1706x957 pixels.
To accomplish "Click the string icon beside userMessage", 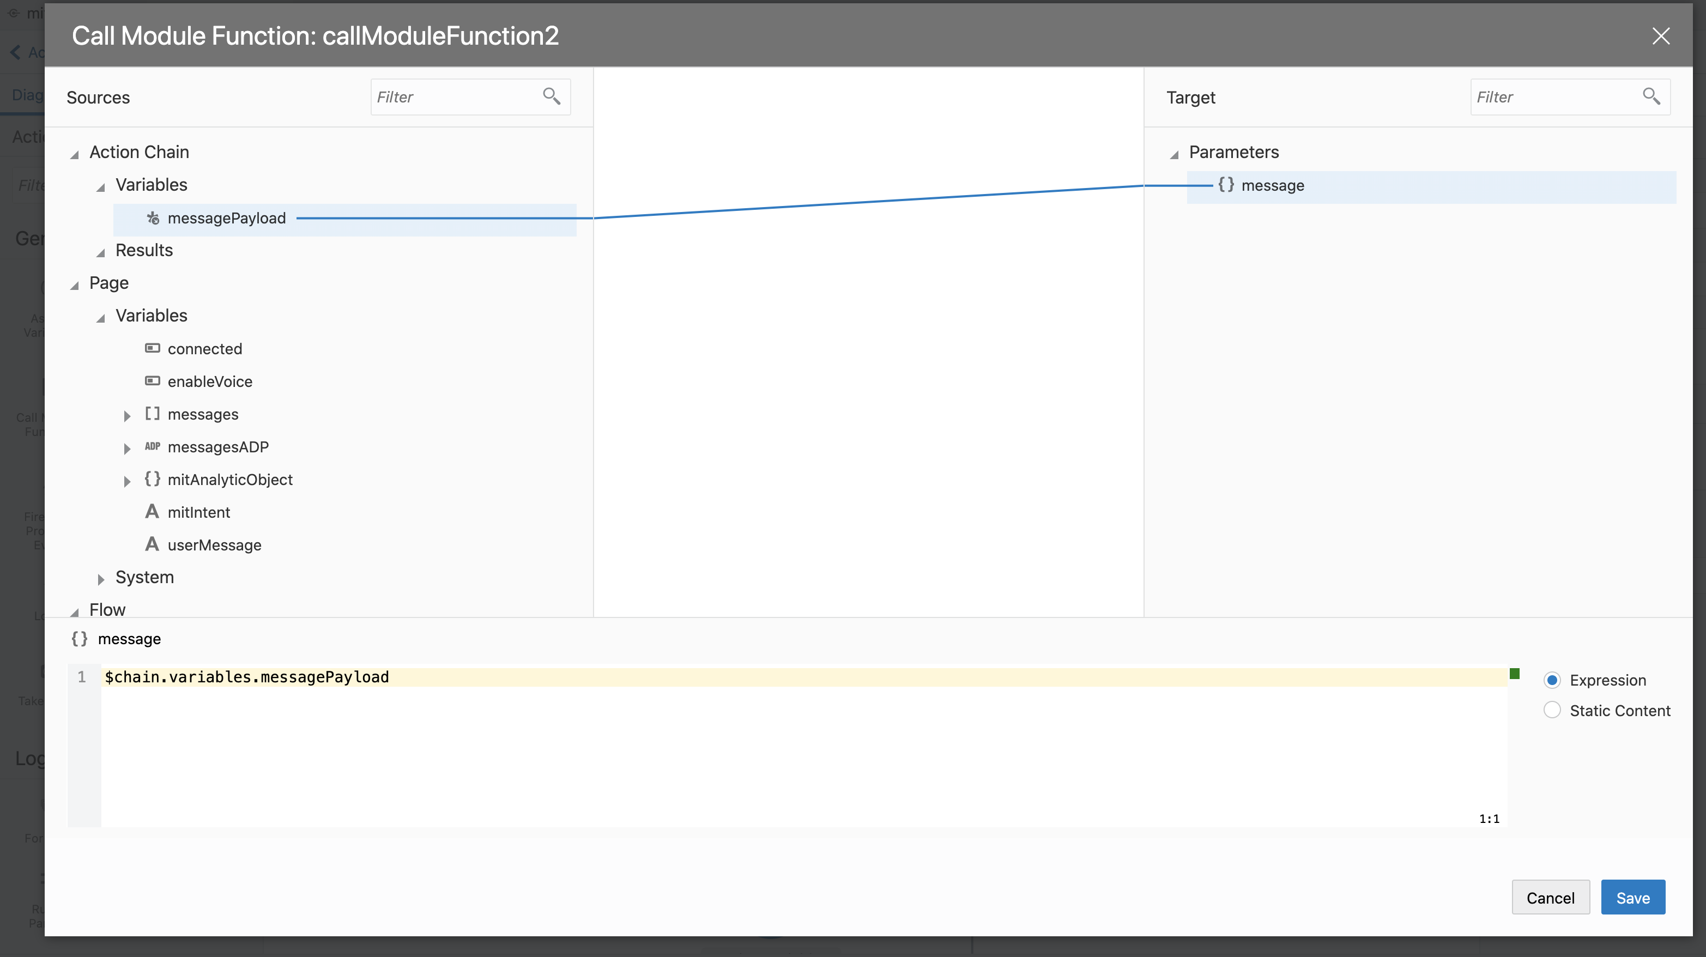I will pos(152,544).
